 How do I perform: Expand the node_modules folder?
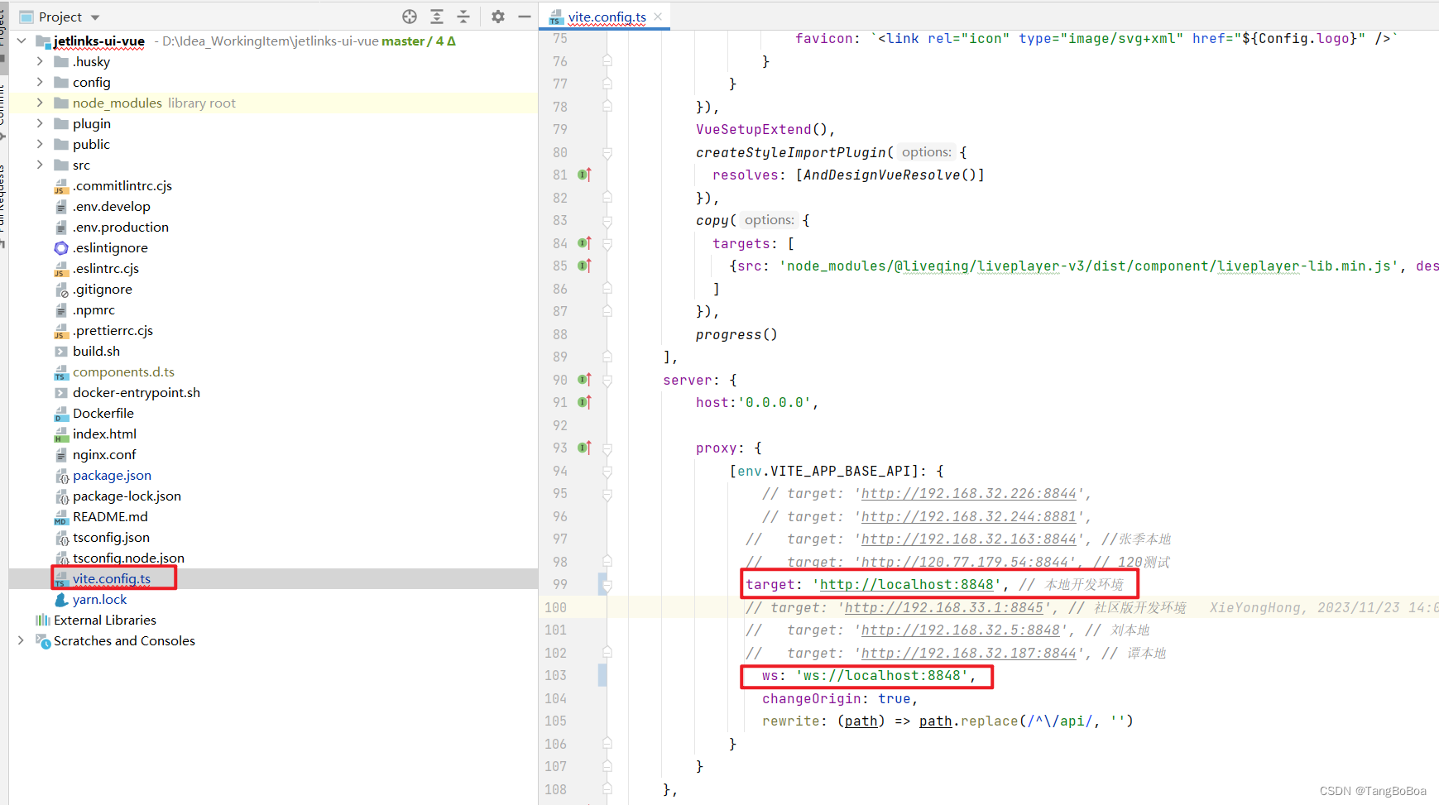pyautogui.click(x=40, y=103)
